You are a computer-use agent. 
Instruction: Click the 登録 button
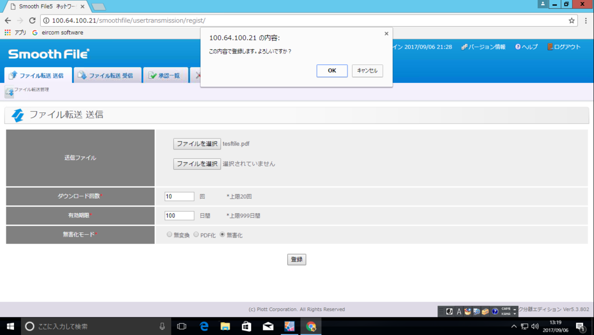pyautogui.click(x=296, y=259)
